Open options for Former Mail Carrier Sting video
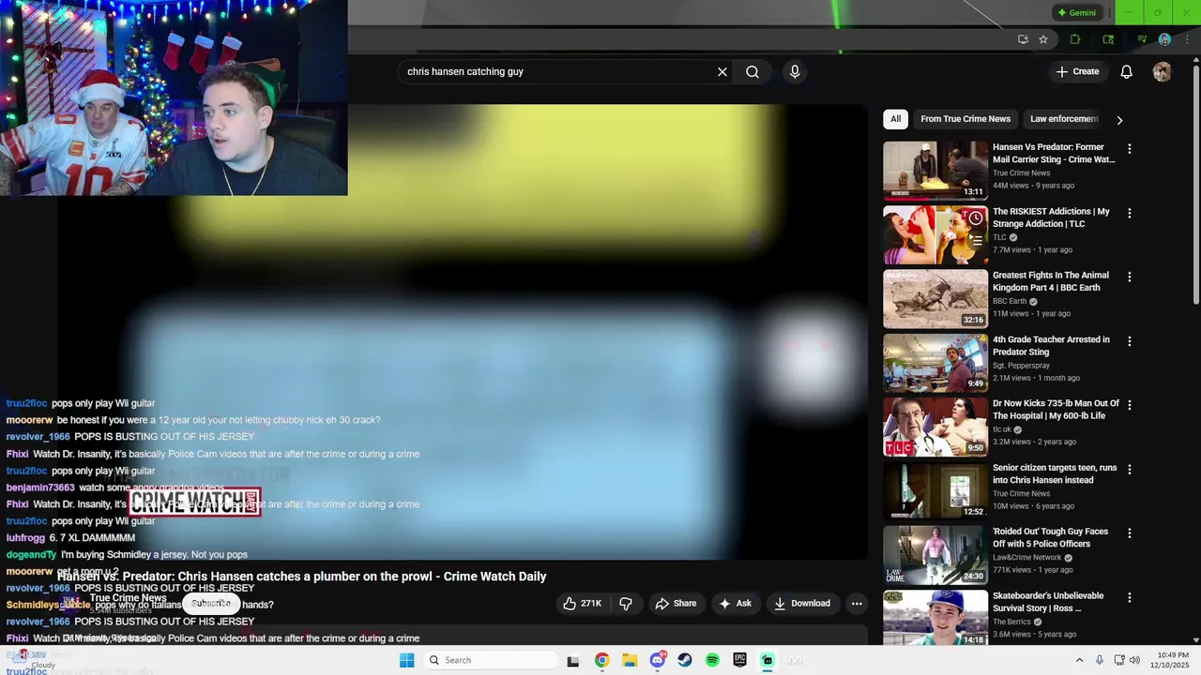 point(1129,149)
